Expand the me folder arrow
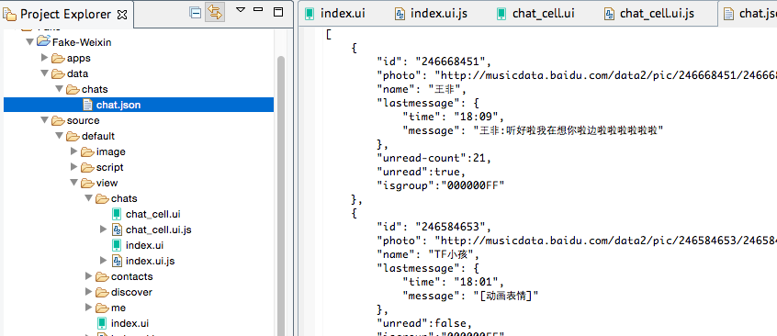Viewport: 777px width, 336px height. [89, 308]
